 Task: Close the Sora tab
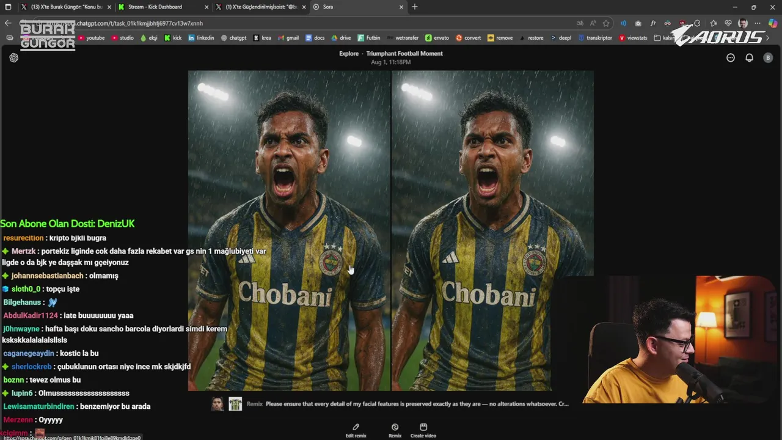(401, 7)
